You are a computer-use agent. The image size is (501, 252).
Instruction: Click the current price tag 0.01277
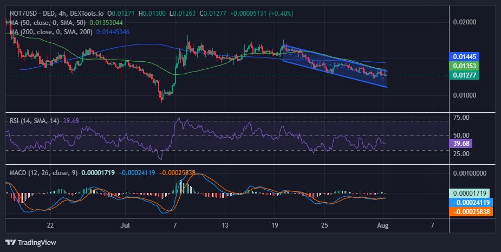[464, 75]
